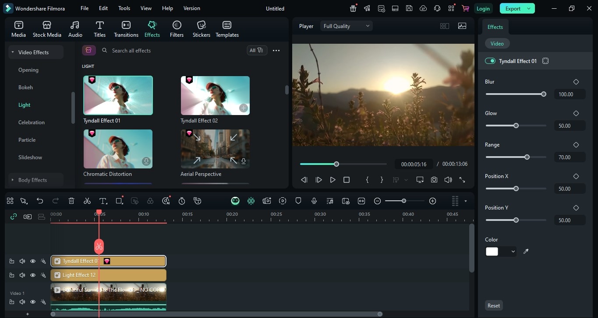This screenshot has width=598, height=318.
Task: Open the player snapshot image view icon
Action: 462,26
